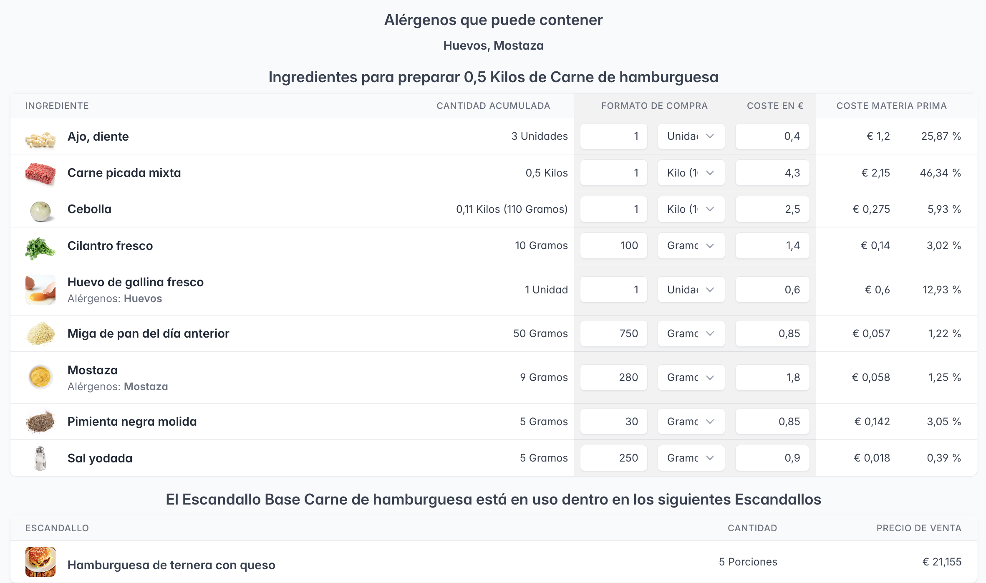Click the Carne picada mixta meat image

coord(40,173)
